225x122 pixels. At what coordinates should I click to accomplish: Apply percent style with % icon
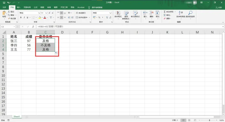(99, 17)
